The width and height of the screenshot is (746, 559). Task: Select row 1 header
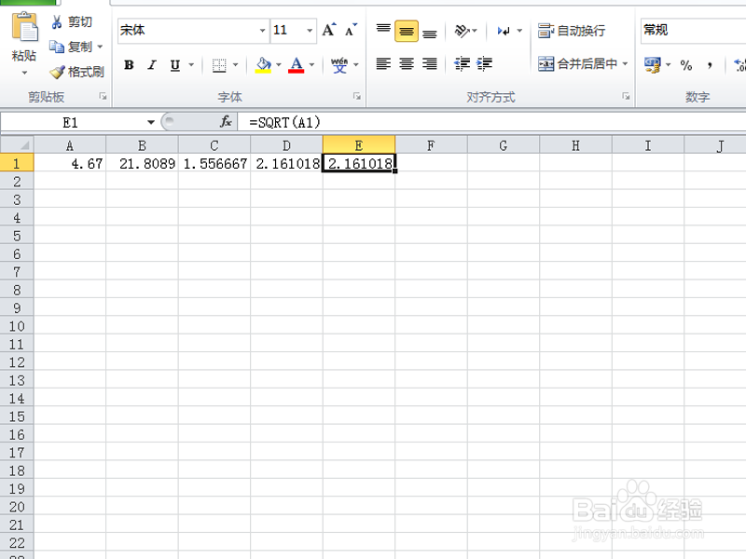[x=17, y=163]
